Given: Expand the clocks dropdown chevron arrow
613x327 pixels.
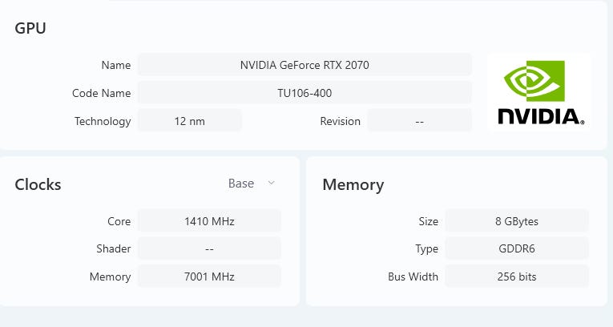Looking at the screenshot, I should (271, 183).
